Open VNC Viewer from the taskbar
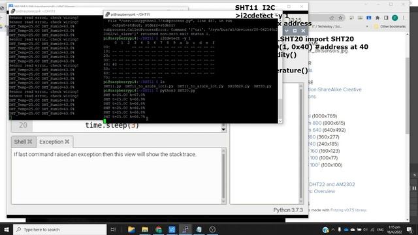Viewport: 418px width, 235px height. pos(172,229)
